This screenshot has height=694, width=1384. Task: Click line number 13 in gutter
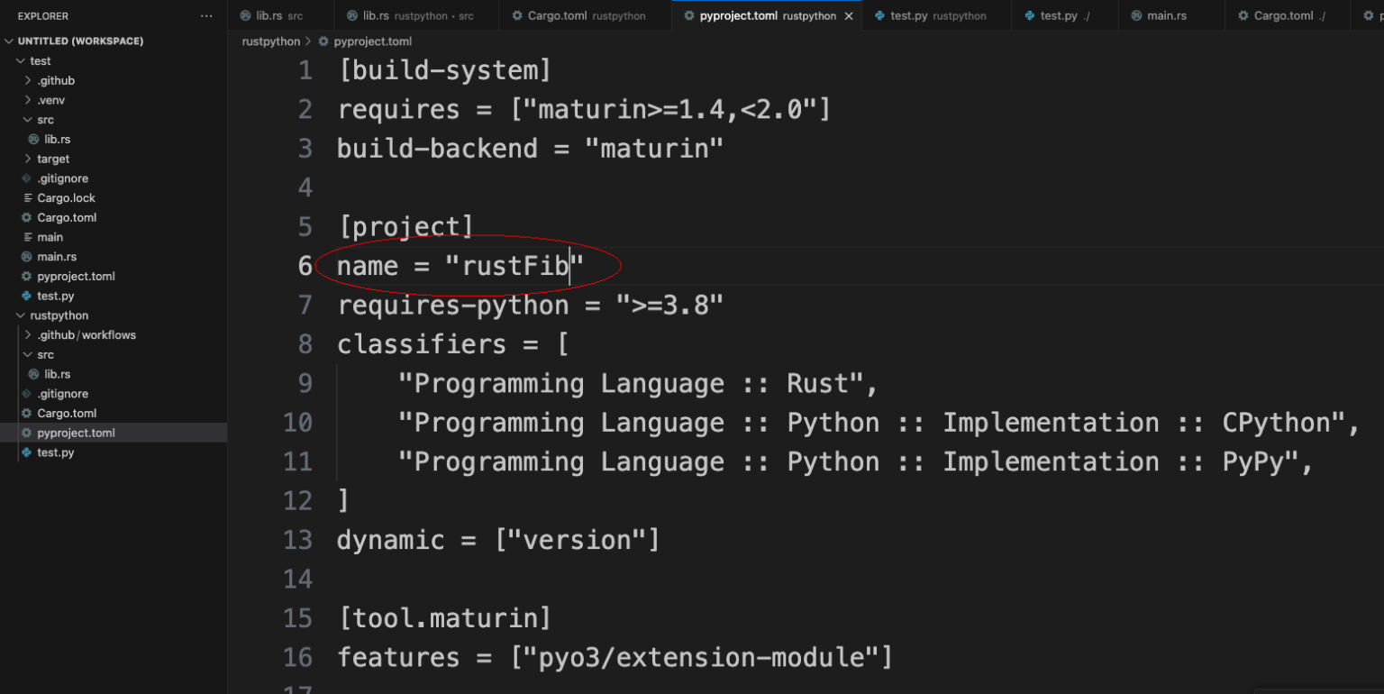coord(297,540)
